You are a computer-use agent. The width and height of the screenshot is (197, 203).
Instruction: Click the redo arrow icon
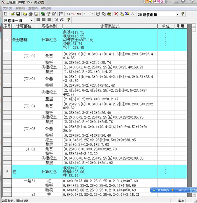coord(91,14)
